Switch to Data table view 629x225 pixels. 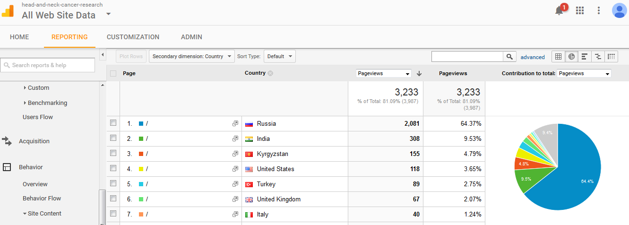tap(558, 57)
